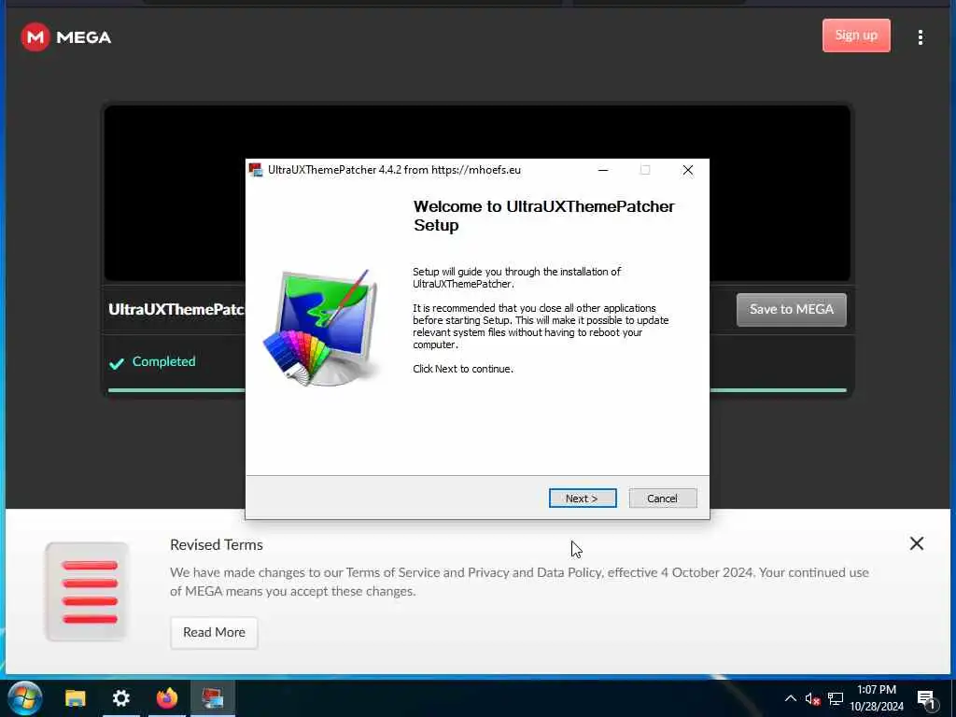Click Sign up on the MEGA page
956x717 pixels.
[856, 35]
